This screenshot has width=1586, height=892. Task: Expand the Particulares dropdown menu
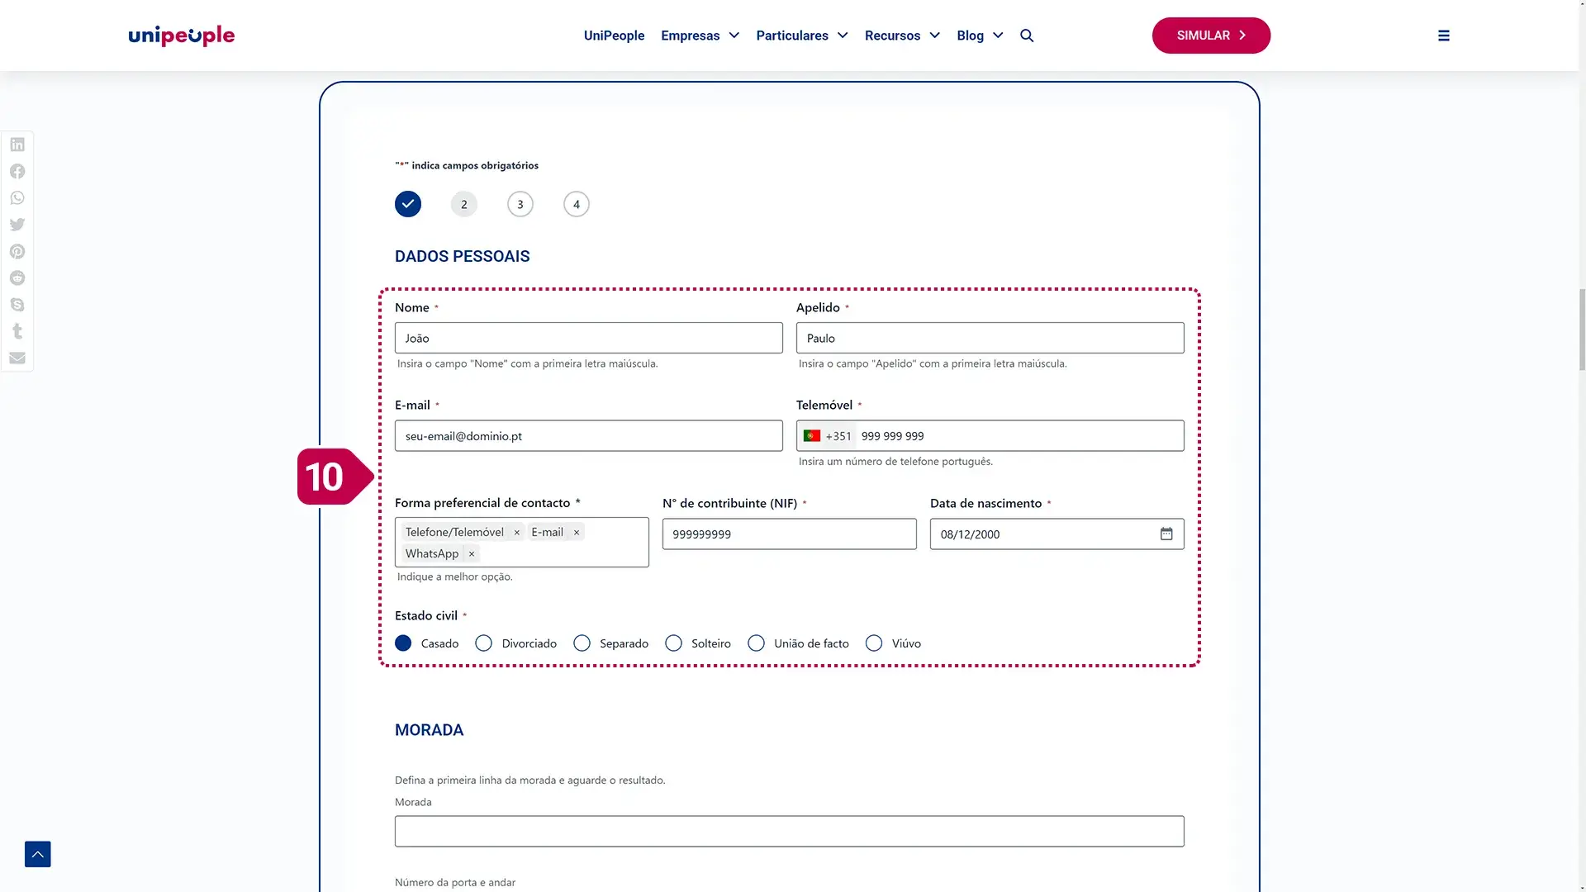[801, 36]
